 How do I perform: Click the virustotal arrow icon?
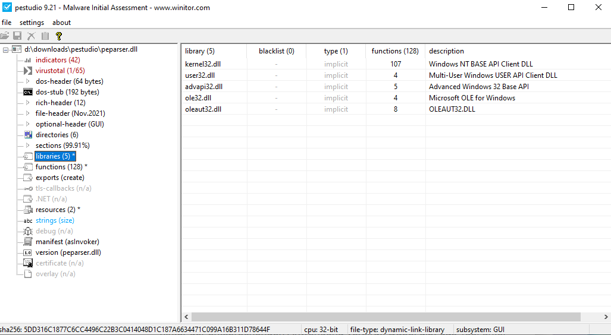coord(28,71)
